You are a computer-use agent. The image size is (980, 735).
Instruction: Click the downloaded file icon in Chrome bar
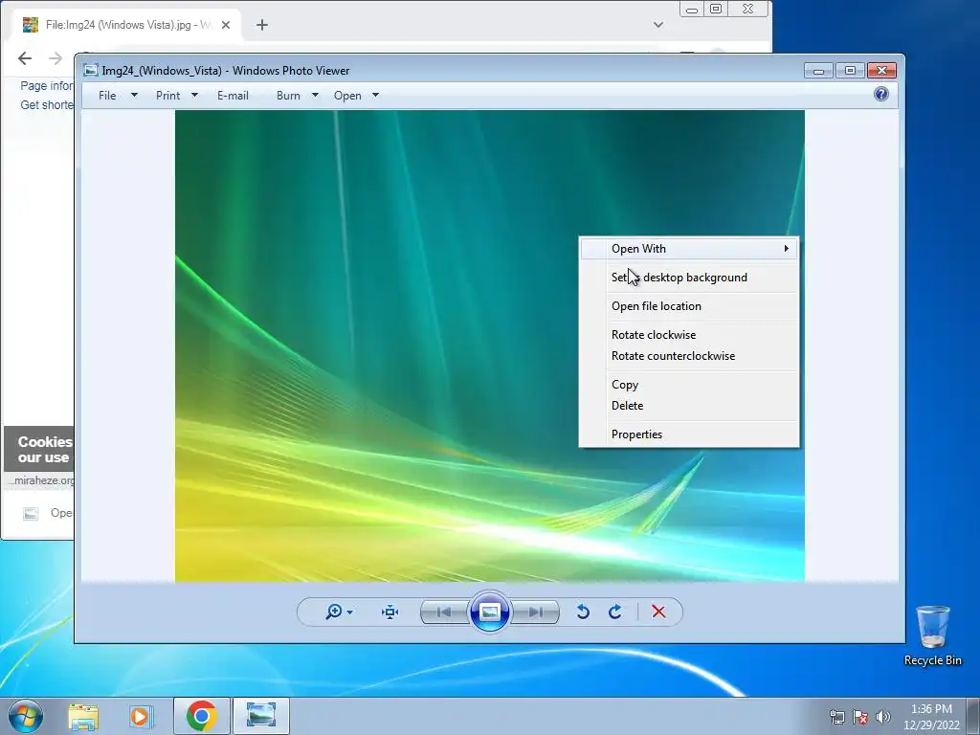point(31,513)
